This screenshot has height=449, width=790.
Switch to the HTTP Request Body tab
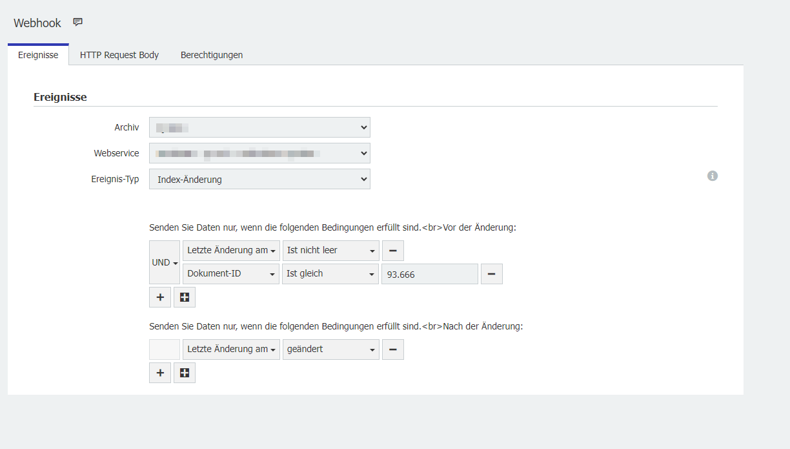pyautogui.click(x=119, y=55)
